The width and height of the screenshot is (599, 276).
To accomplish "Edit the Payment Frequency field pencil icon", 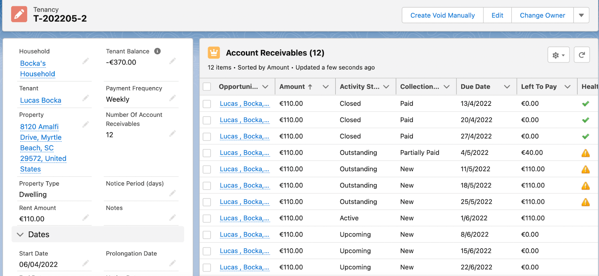I will click(x=173, y=98).
